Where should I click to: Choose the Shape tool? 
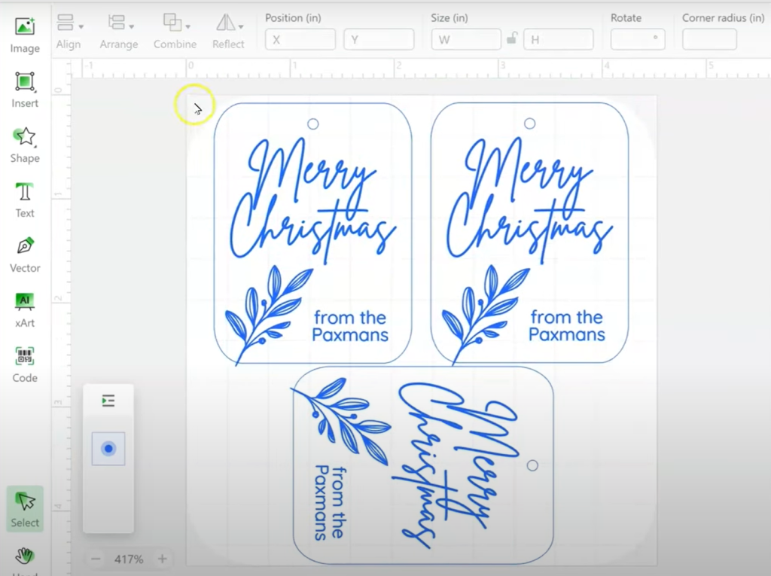[25, 144]
